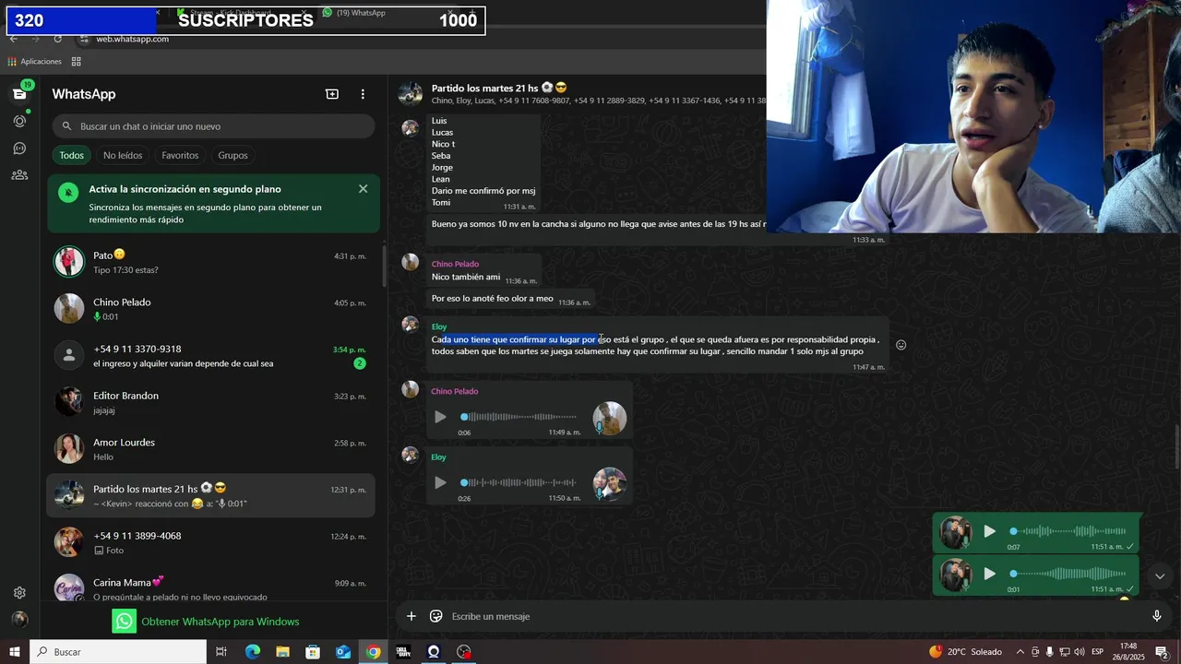Open Task View on taskbar

point(221,652)
